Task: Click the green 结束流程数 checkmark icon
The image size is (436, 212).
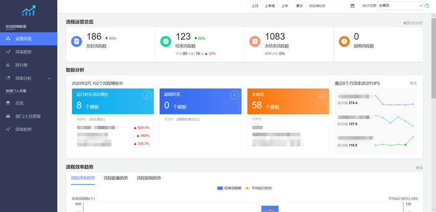Action: pos(165,42)
